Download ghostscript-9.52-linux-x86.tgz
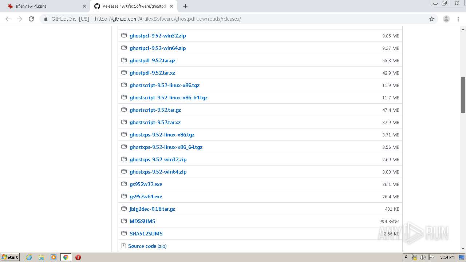 (165, 85)
